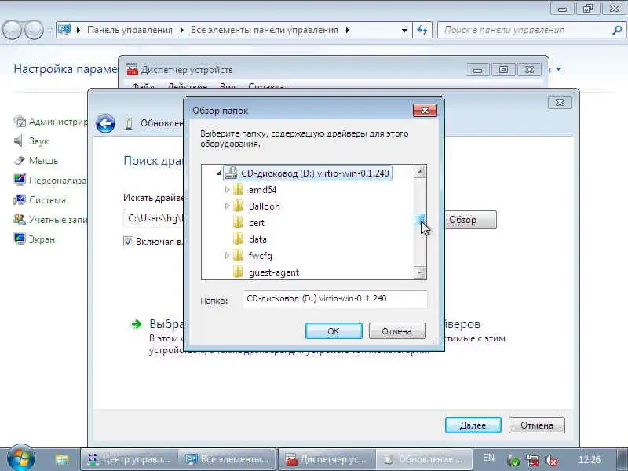Viewport: 628px width, 471px height.
Task: Click the folder tree scrollbar thumb
Action: pos(419,219)
